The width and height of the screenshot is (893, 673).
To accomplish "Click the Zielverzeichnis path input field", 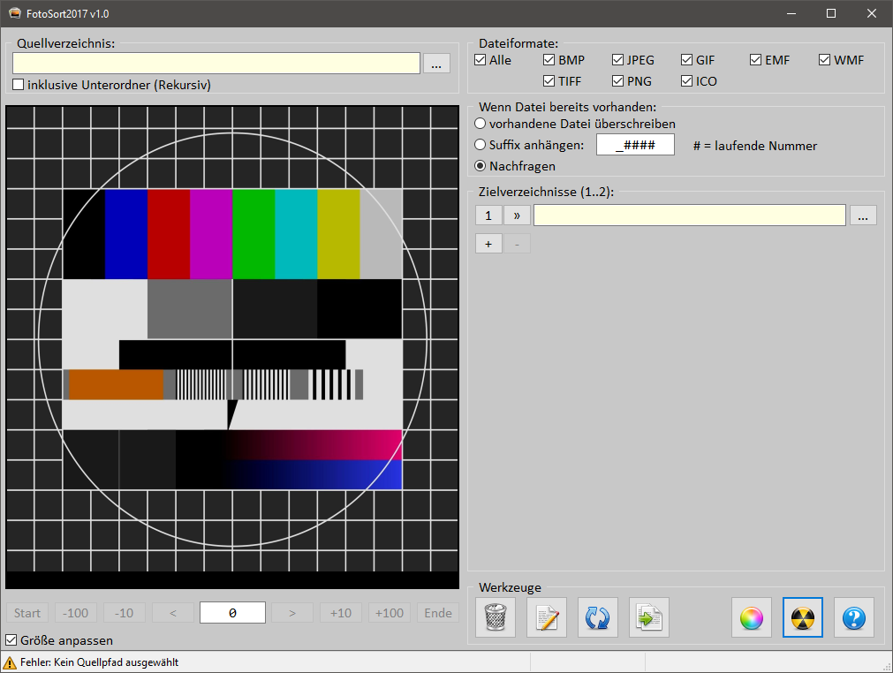I will pos(689,216).
